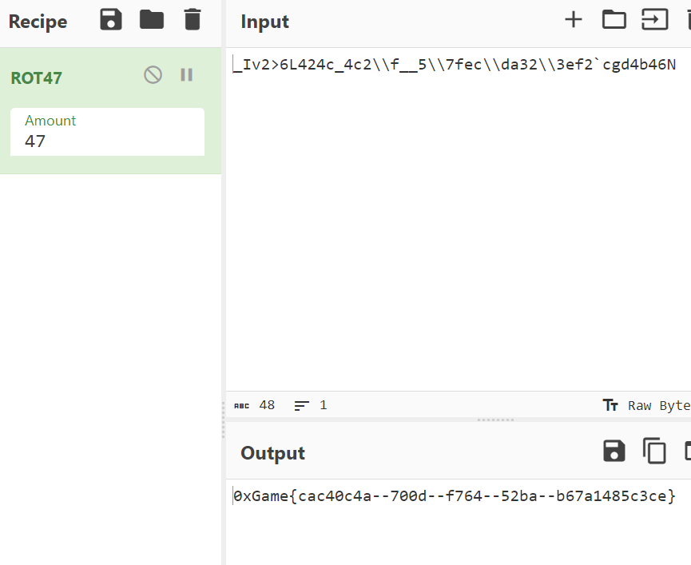The height and width of the screenshot is (565, 691).
Task: Load a recipe via folder icon
Action: point(152,20)
